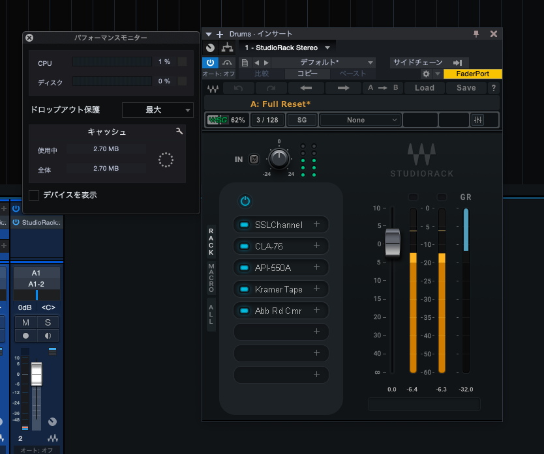Click the Save button

pos(466,88)
